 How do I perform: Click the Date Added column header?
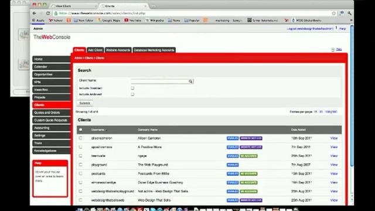pos(298,130)
